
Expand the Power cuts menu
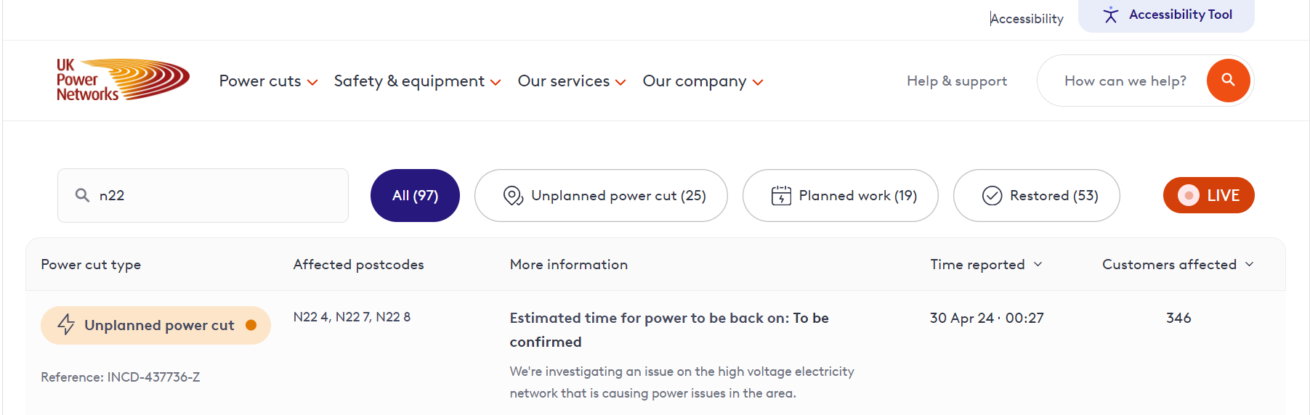[268, 81]
